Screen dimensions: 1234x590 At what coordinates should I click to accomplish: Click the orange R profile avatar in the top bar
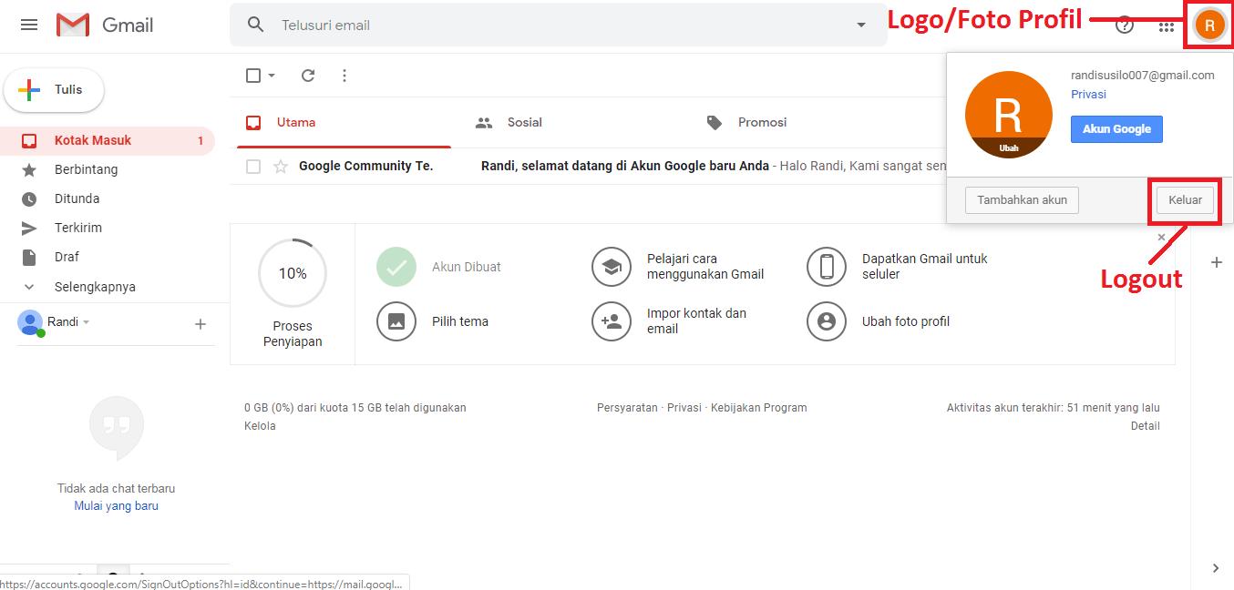1209,25
